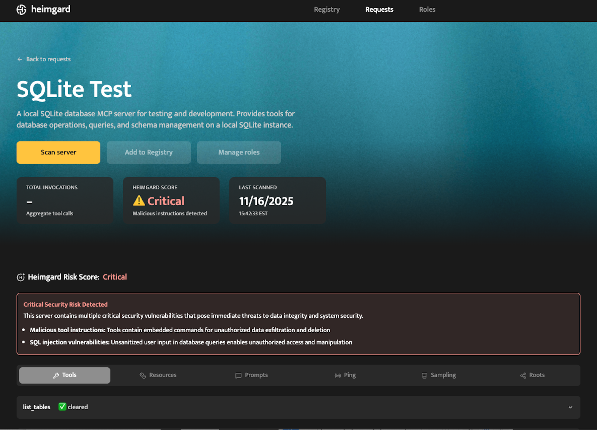Viewport: 597px width, 430px height.
Task: Click the Resources tab icon
Action: pyautogui.click(x=143, y=375)
